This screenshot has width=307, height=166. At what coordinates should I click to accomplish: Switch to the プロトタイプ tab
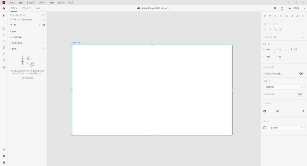(27, 8)
